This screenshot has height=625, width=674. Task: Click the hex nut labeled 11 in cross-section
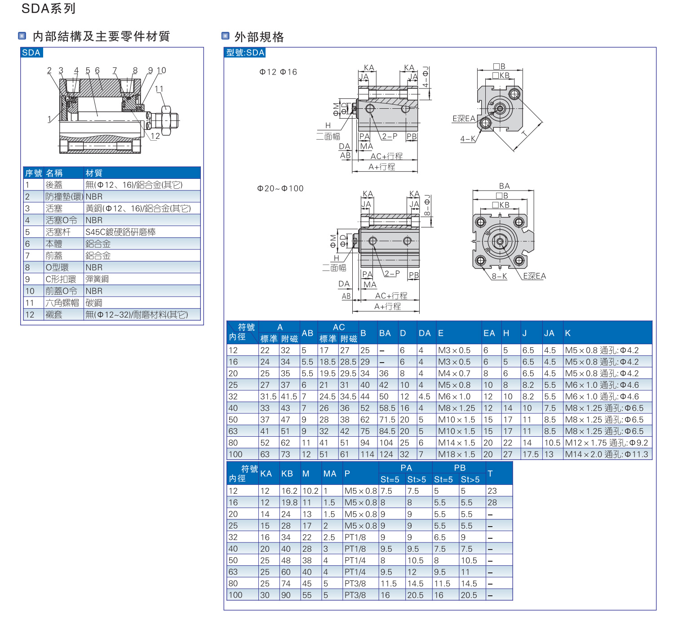tap(166, 120)
